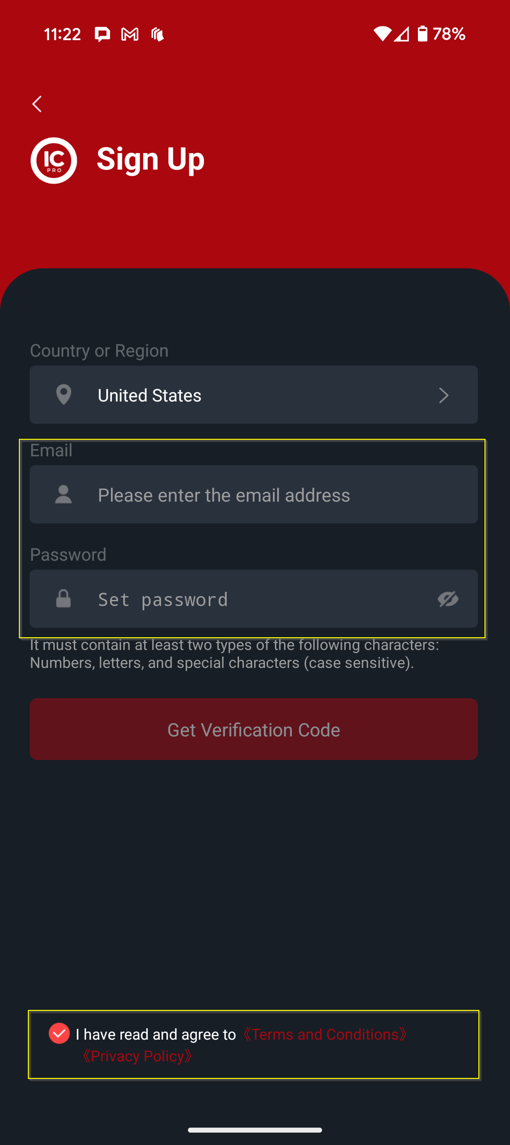Click the location pin icon beside United States
Image resolution: width=510 pixels, height=1145 pixels.
pyautogui.click(x=63, y=395)
